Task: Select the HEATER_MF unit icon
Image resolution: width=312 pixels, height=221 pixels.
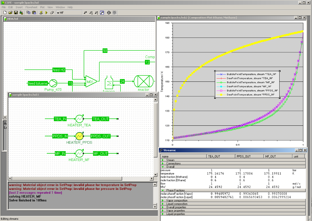Action: 80,153
